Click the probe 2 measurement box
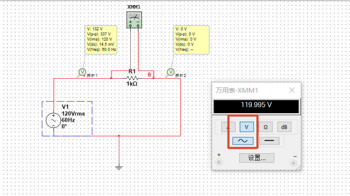The image size is (350, 196). (x=191, y=40)
